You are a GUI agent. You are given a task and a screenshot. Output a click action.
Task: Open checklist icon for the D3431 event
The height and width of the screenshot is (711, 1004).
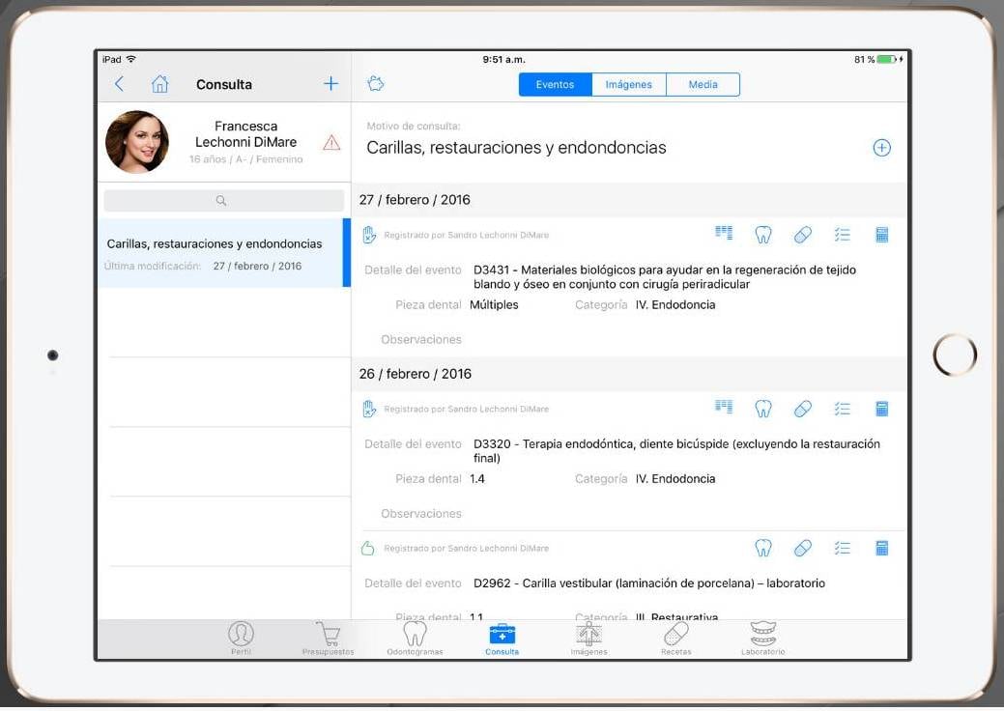pyautogui.click(x=842, y=235)
